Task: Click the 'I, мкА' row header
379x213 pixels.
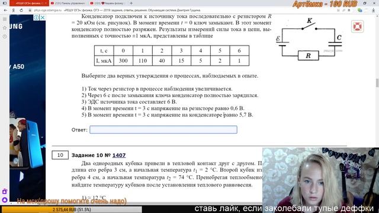Action: [104, 61]
